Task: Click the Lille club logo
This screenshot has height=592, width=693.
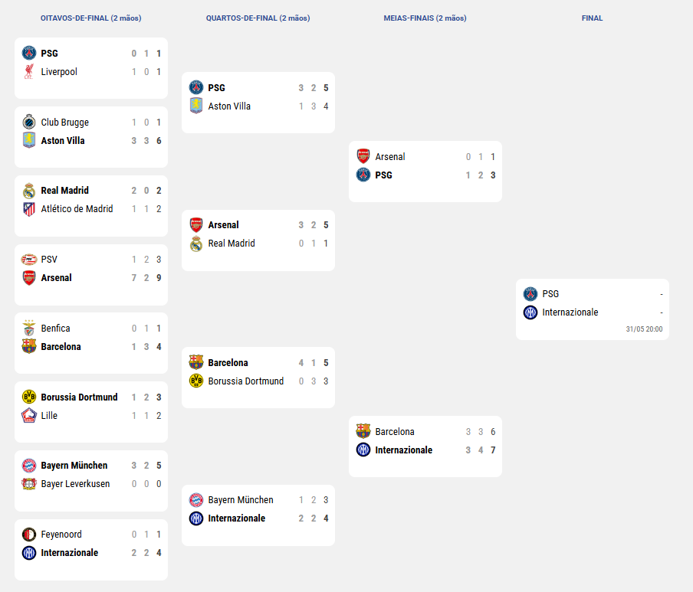Action: tap(29, 415)
